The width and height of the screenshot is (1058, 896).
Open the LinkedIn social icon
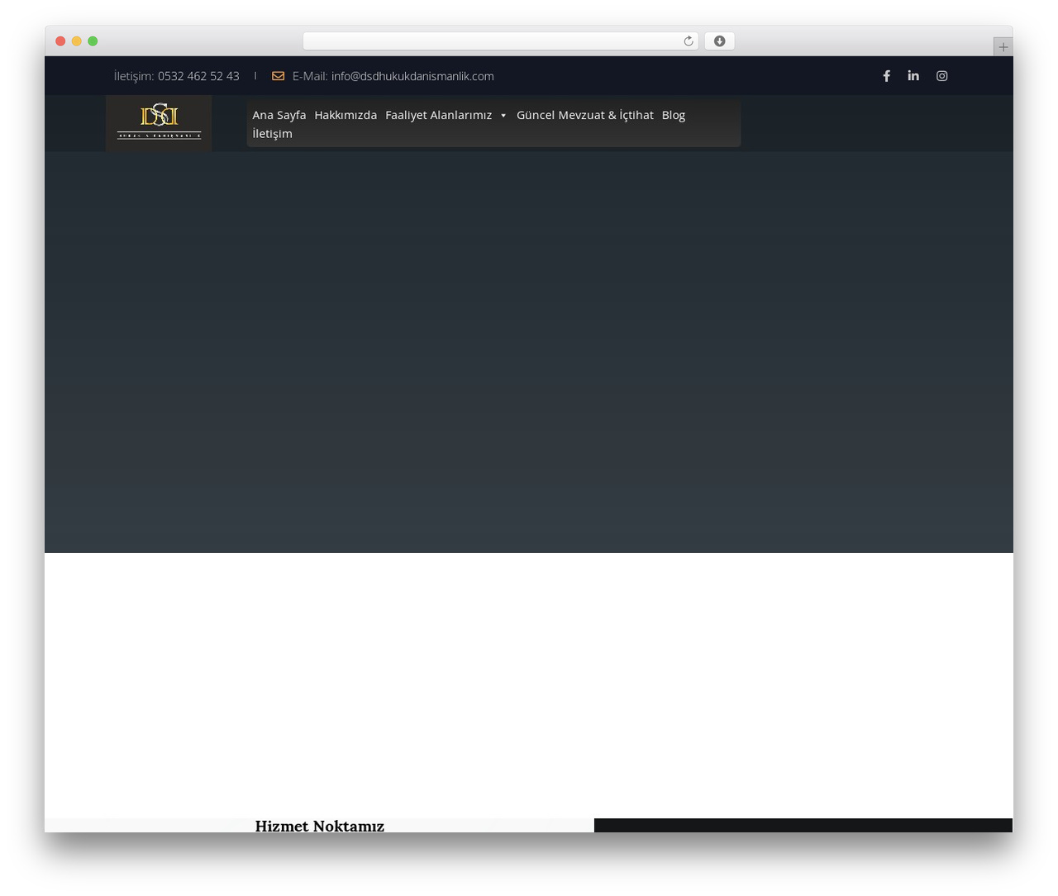[x=913, y=76]
